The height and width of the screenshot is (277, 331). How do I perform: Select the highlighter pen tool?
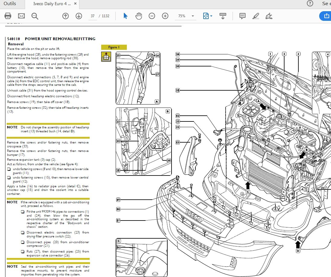click(x=255, y=16)
